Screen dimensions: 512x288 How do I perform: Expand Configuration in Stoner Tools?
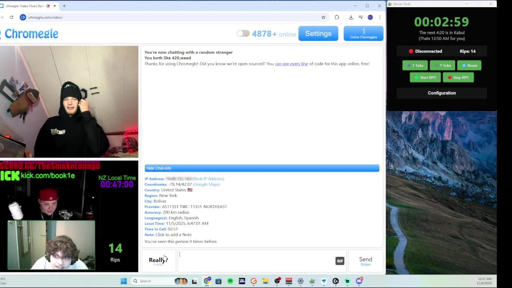[442, 93]
